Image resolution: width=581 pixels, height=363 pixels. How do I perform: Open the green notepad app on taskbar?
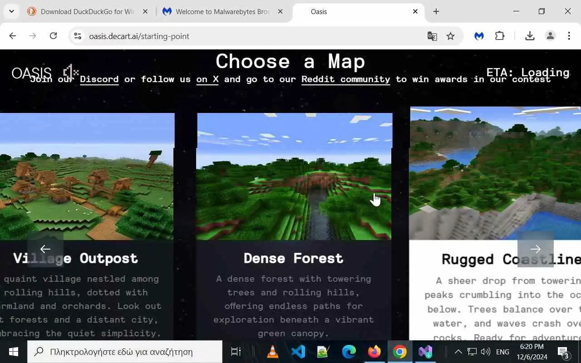323,352
